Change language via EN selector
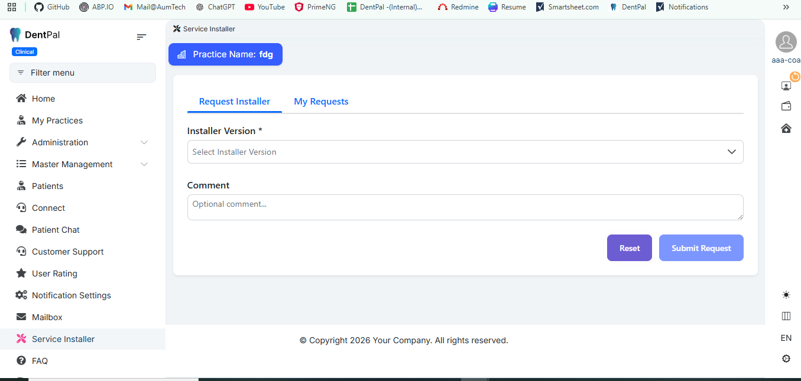Screen dimensions: 801x381 786,338
